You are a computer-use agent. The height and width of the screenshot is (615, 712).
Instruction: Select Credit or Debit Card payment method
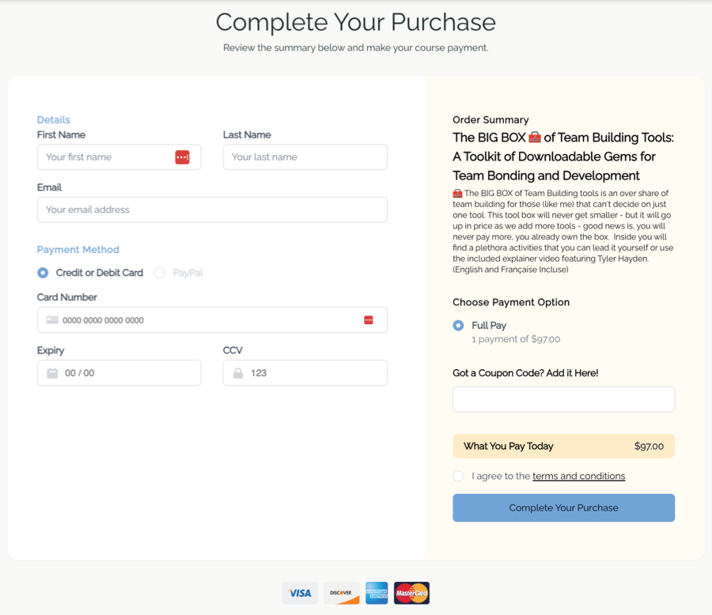pos(43,273)
